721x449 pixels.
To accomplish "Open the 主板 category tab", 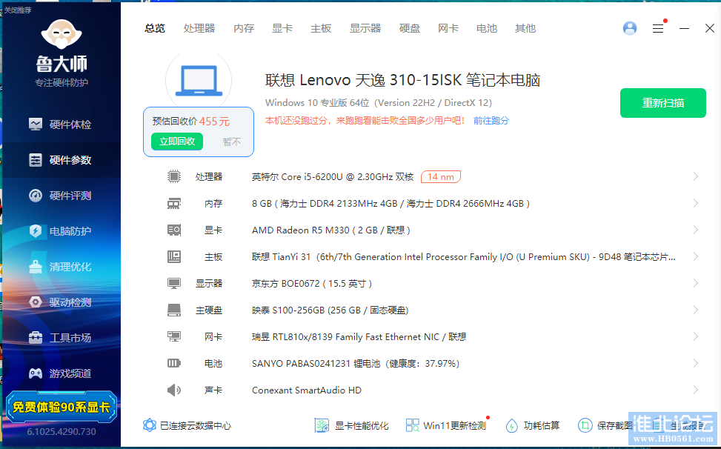I will tap(321, 28).
